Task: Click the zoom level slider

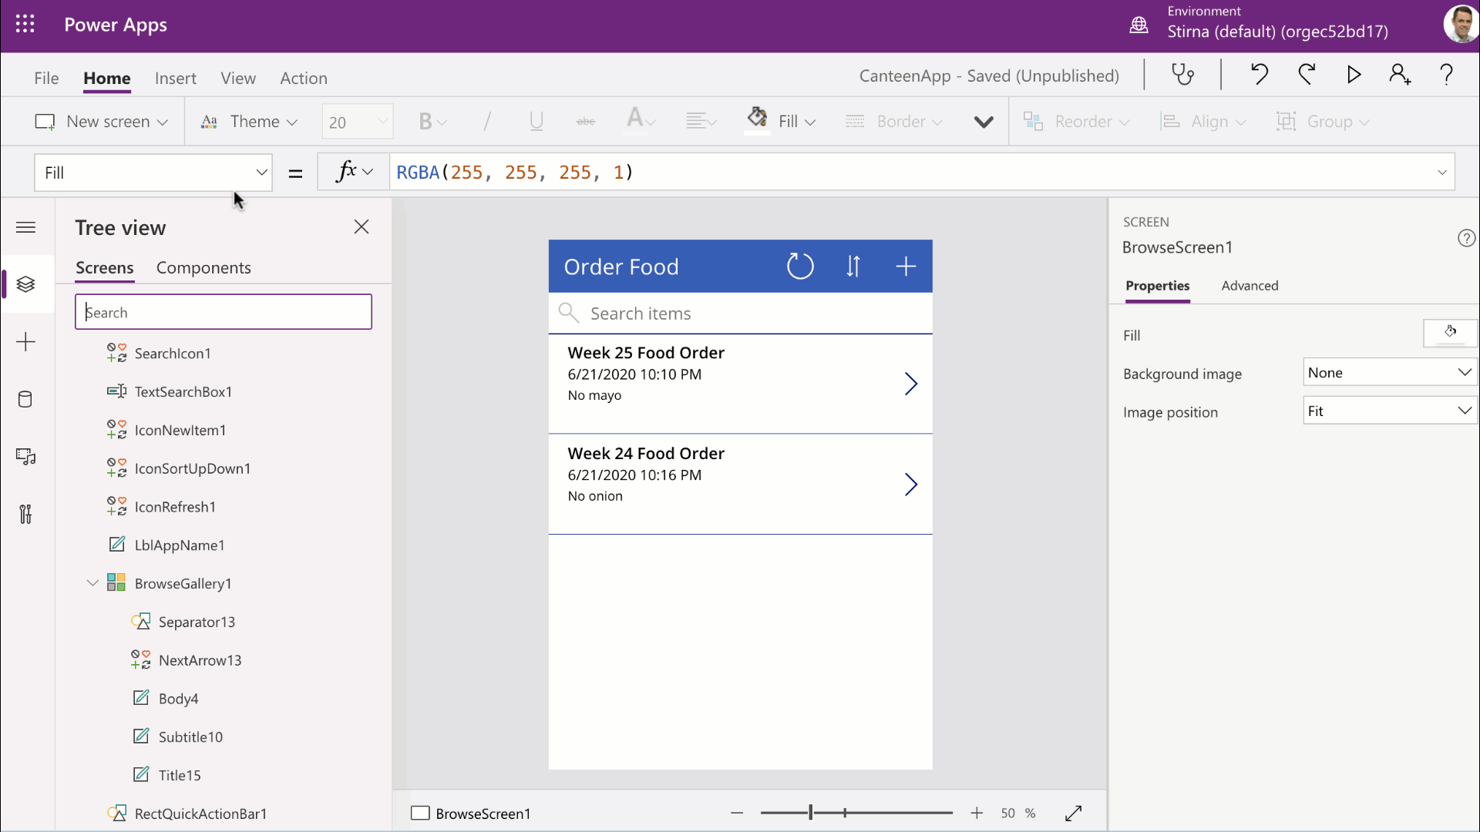Action: pos(856,813)
